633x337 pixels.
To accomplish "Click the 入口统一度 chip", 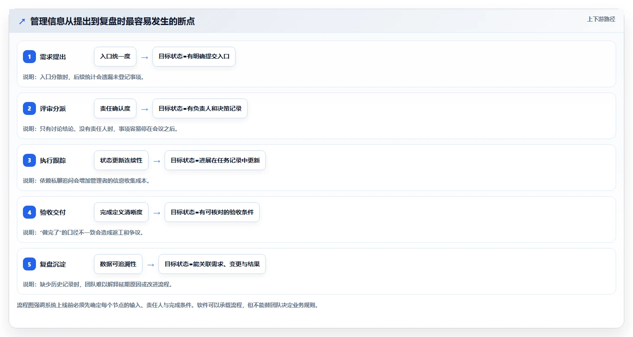I will pyautogui.click(x=115, y=57).
